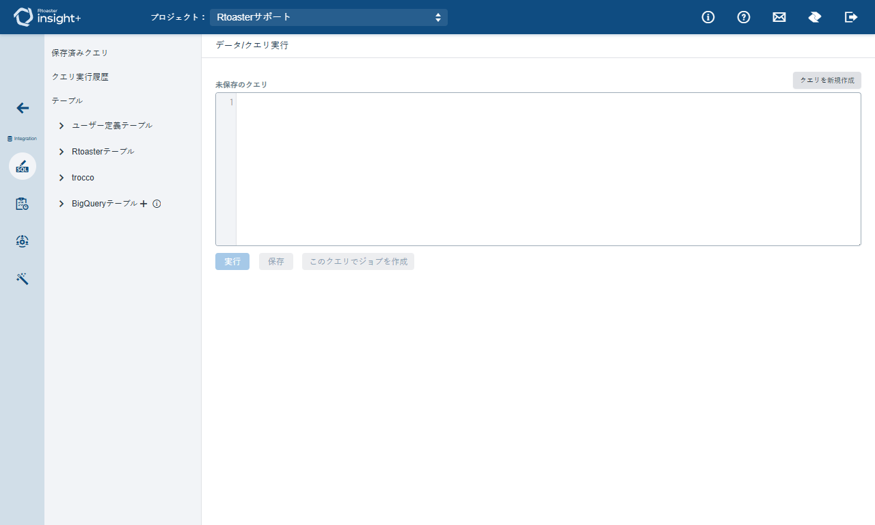
Task: Open the scheduled jobs clipboard icon
Action: click(23, 204)
